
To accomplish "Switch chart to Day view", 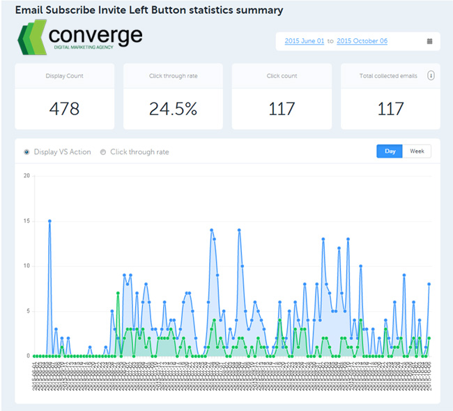I will [x=390, y=151].
